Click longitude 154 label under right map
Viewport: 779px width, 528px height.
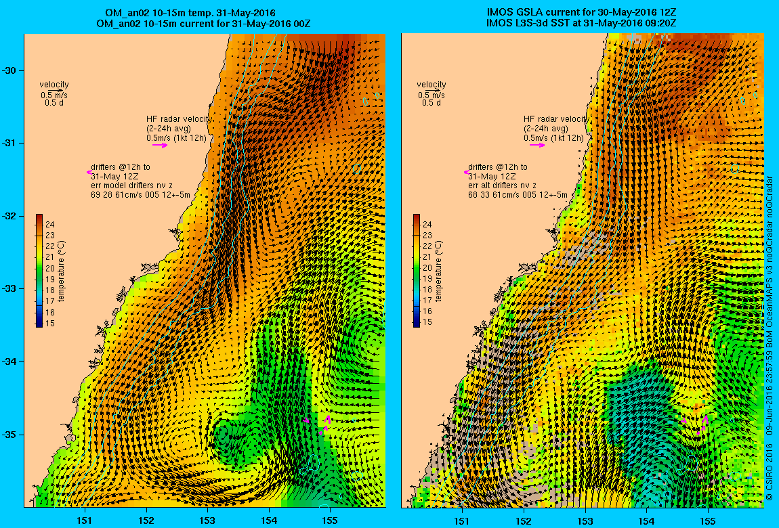pos(646,521)
